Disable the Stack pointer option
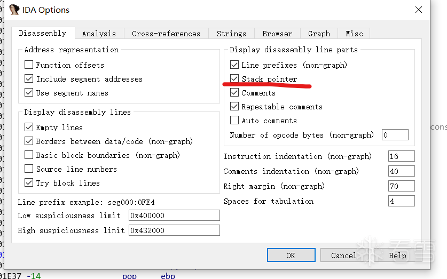Image resolution: width=447 pixels, height=279 pixels. [234, 79]
